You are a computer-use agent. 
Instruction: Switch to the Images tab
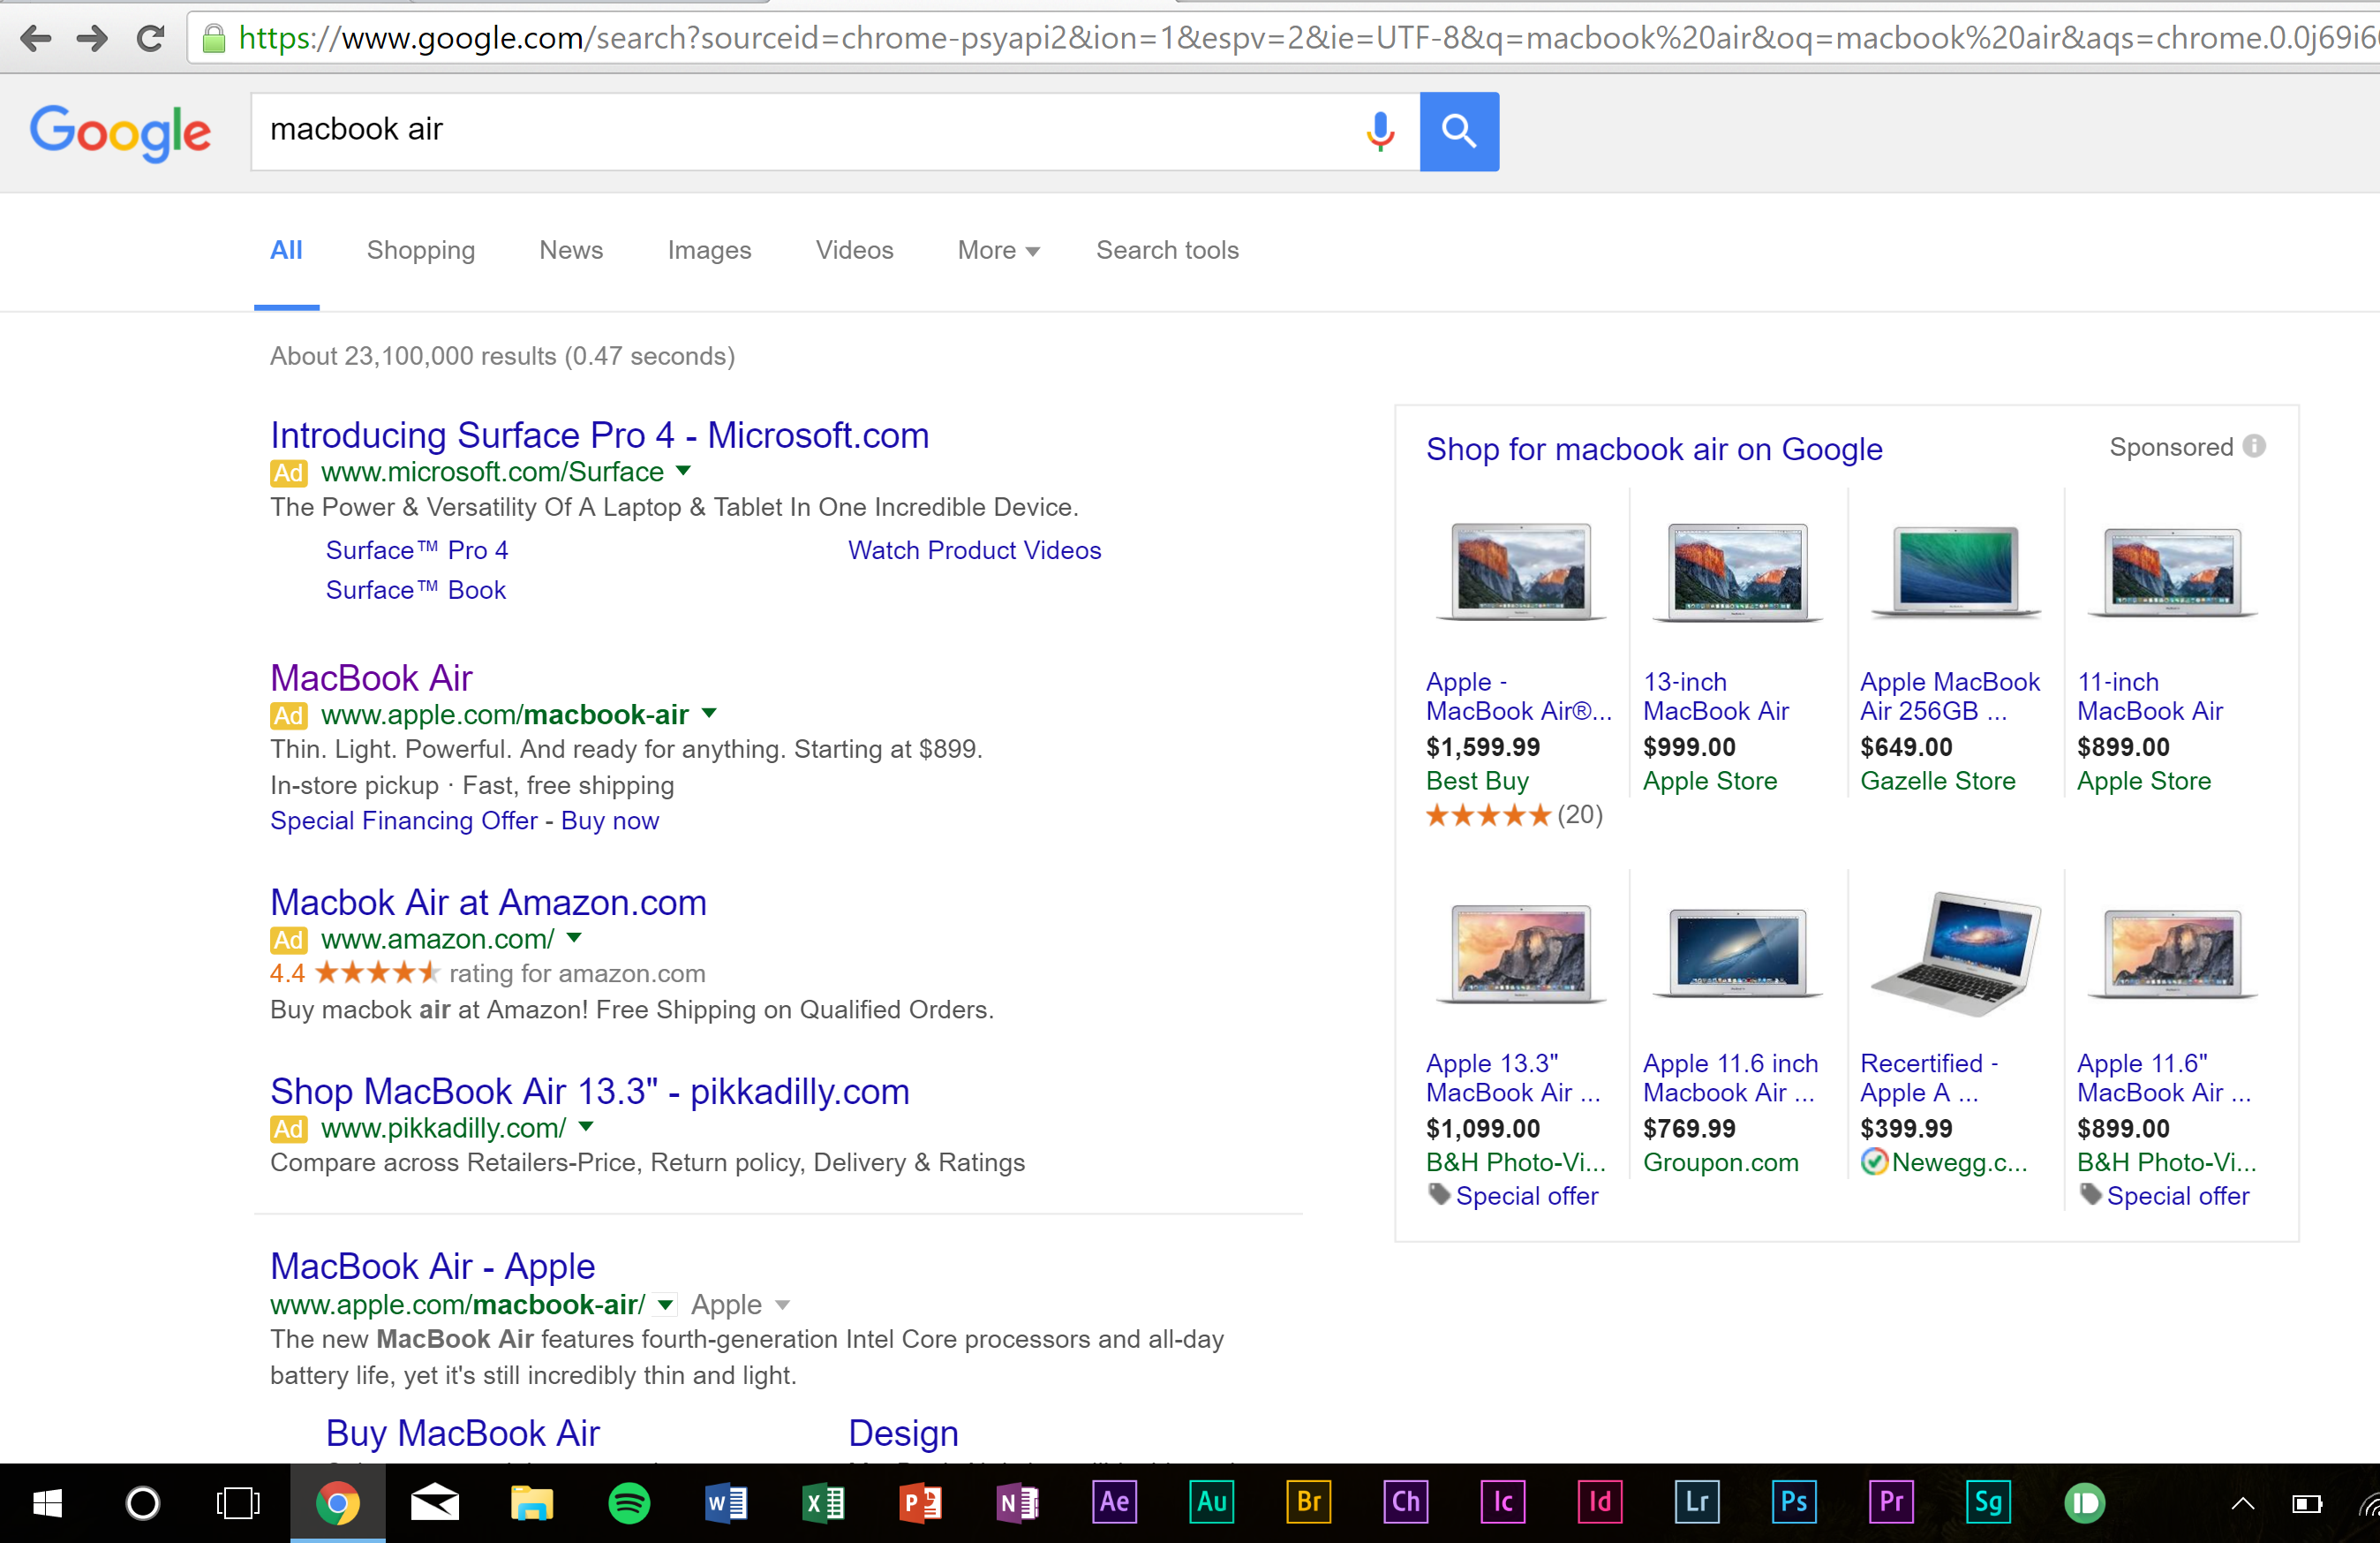[709, 250]
